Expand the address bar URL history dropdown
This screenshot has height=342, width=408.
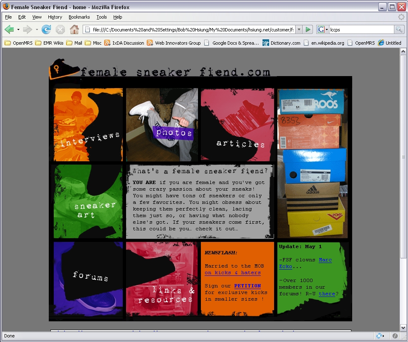[x=299, y=29]
